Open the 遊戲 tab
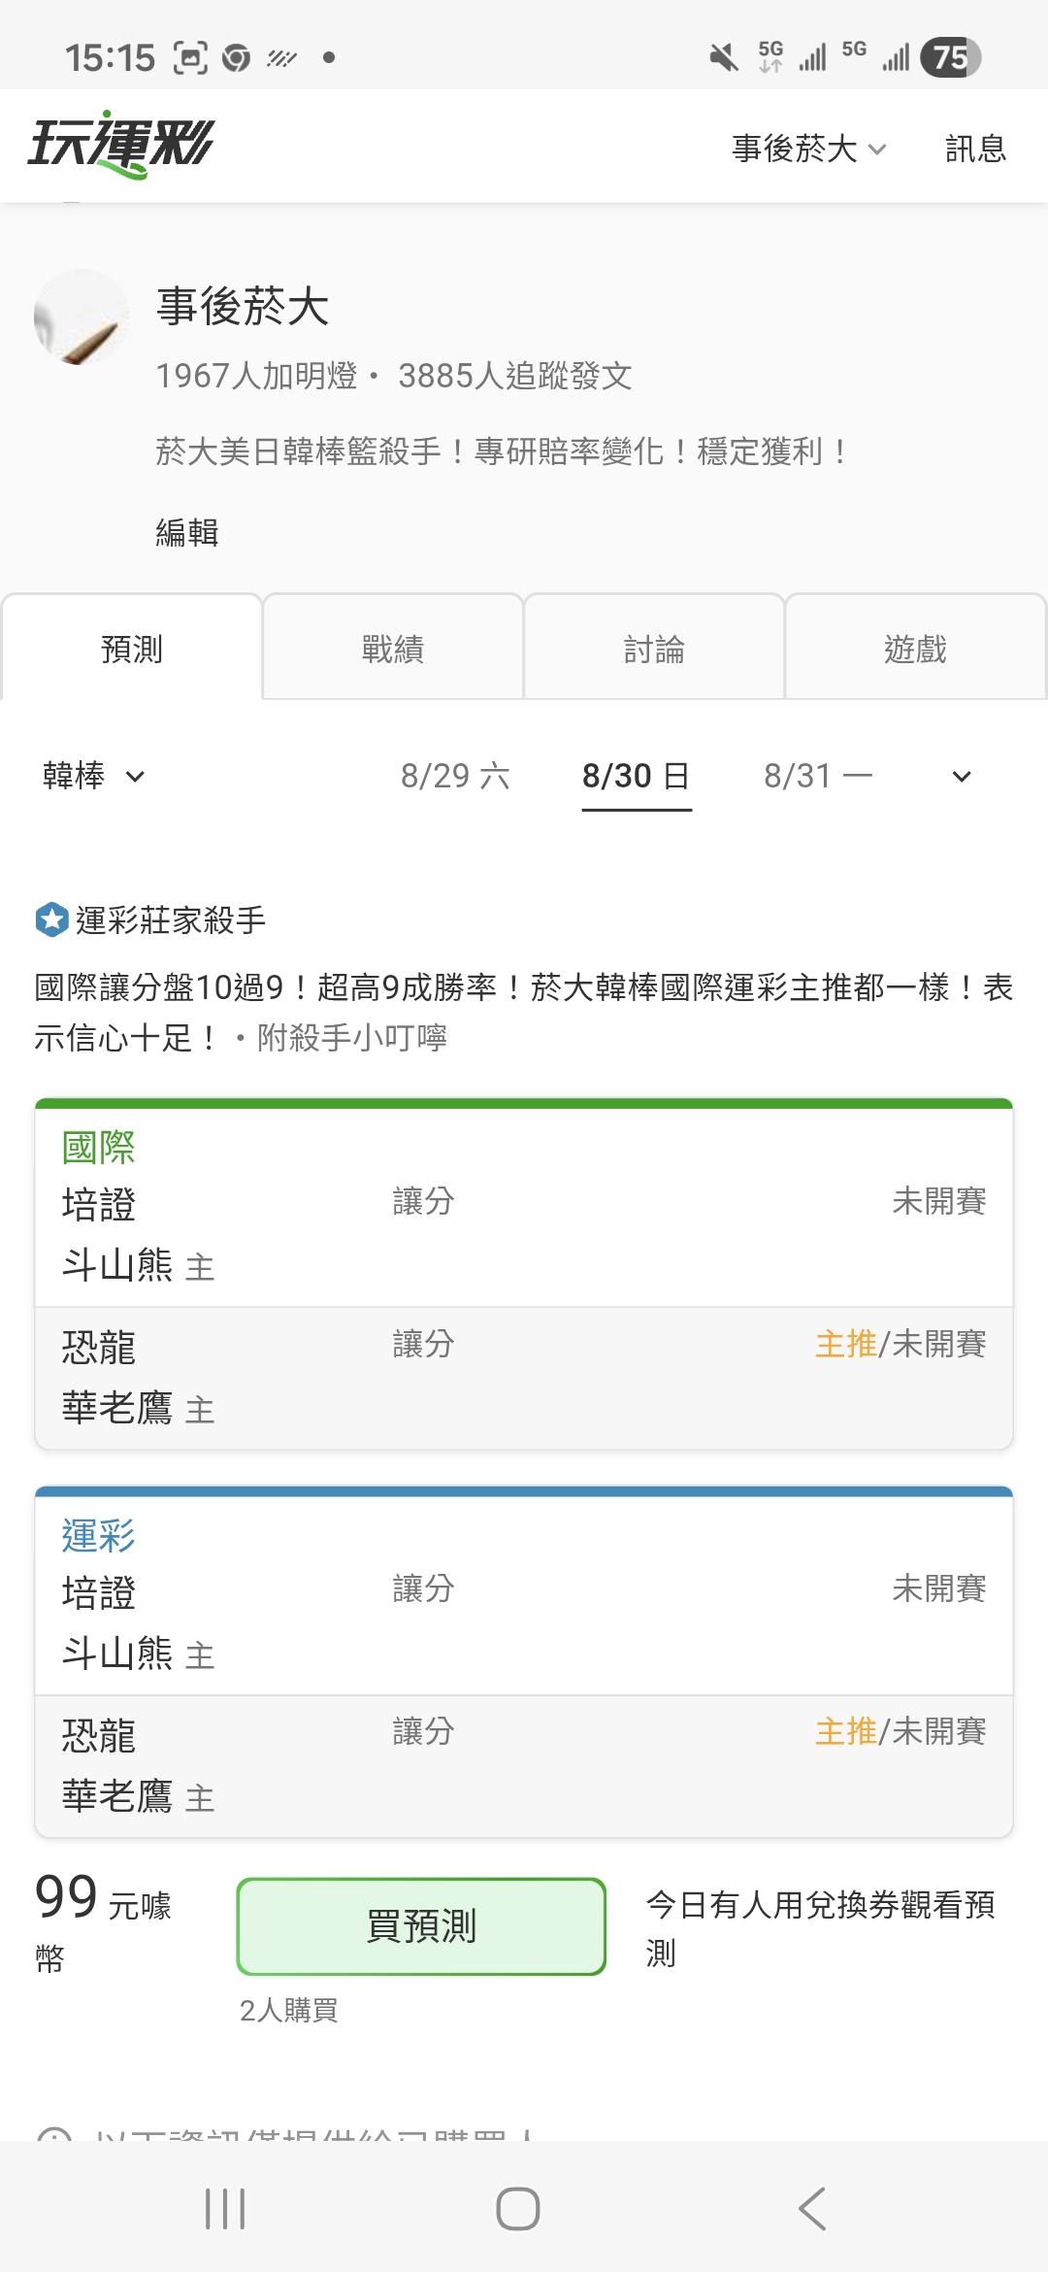The width and height of the screenshot is (1048, 2272). tap(915, 648)
